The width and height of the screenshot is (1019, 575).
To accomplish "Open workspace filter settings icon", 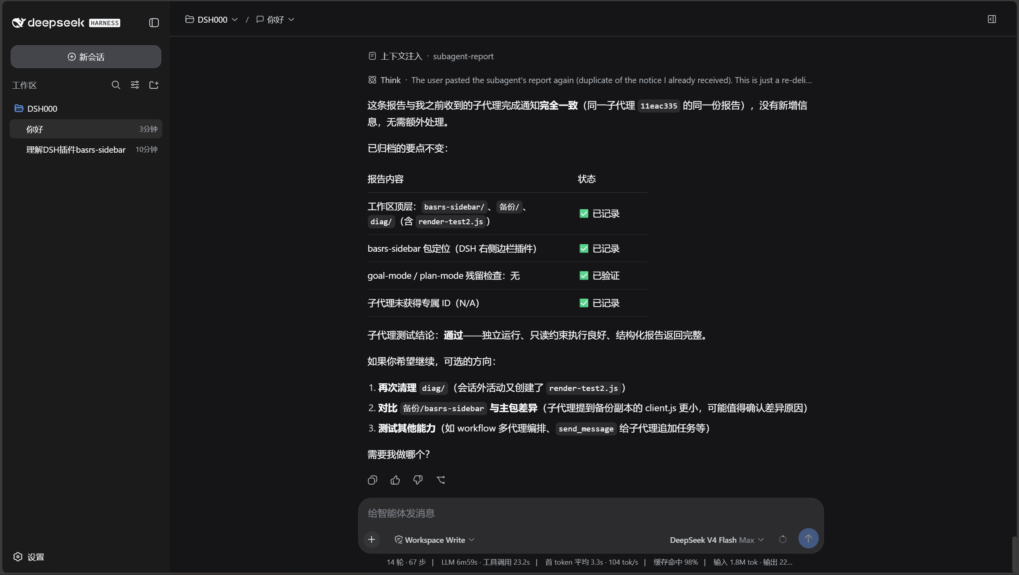I will tap(135, 85).
